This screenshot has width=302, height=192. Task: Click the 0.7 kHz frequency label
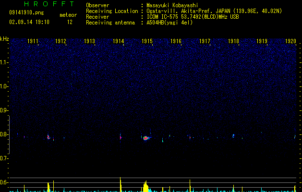click(x=4, y=158)
